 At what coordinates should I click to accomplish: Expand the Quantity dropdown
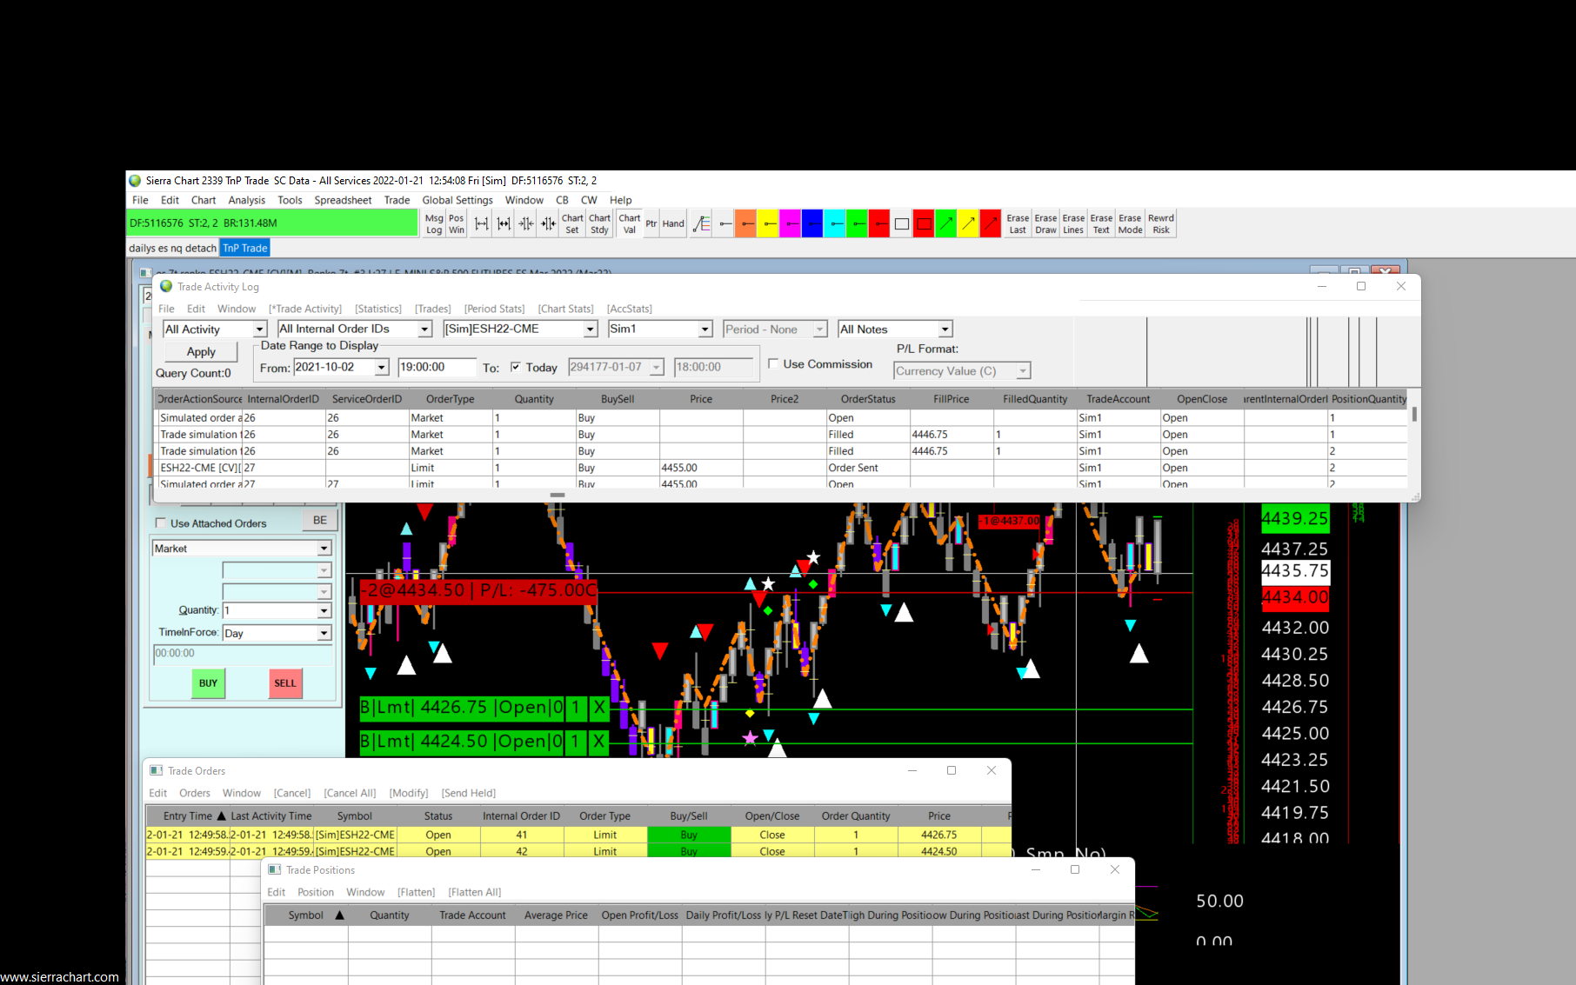324,611
